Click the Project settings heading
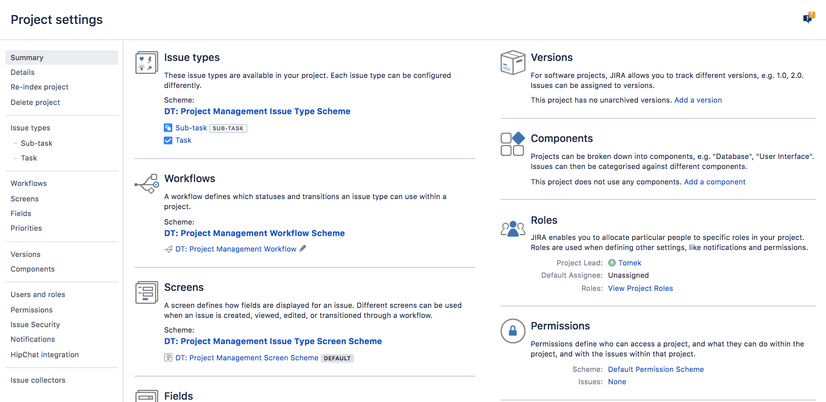826x402 pixels. (x=57, y=20)
